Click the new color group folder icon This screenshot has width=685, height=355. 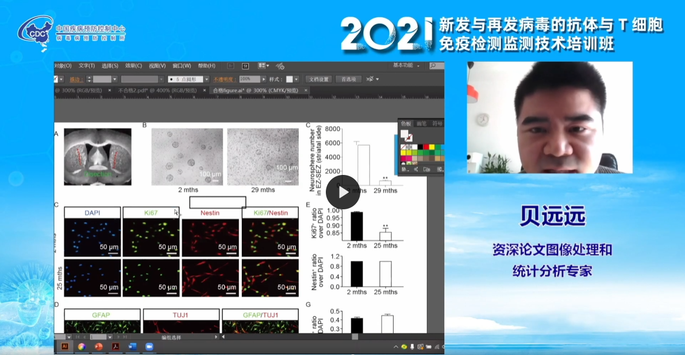click(426, 169)
